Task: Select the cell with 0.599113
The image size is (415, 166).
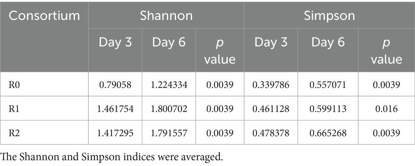Action: (x=329, y=110)
